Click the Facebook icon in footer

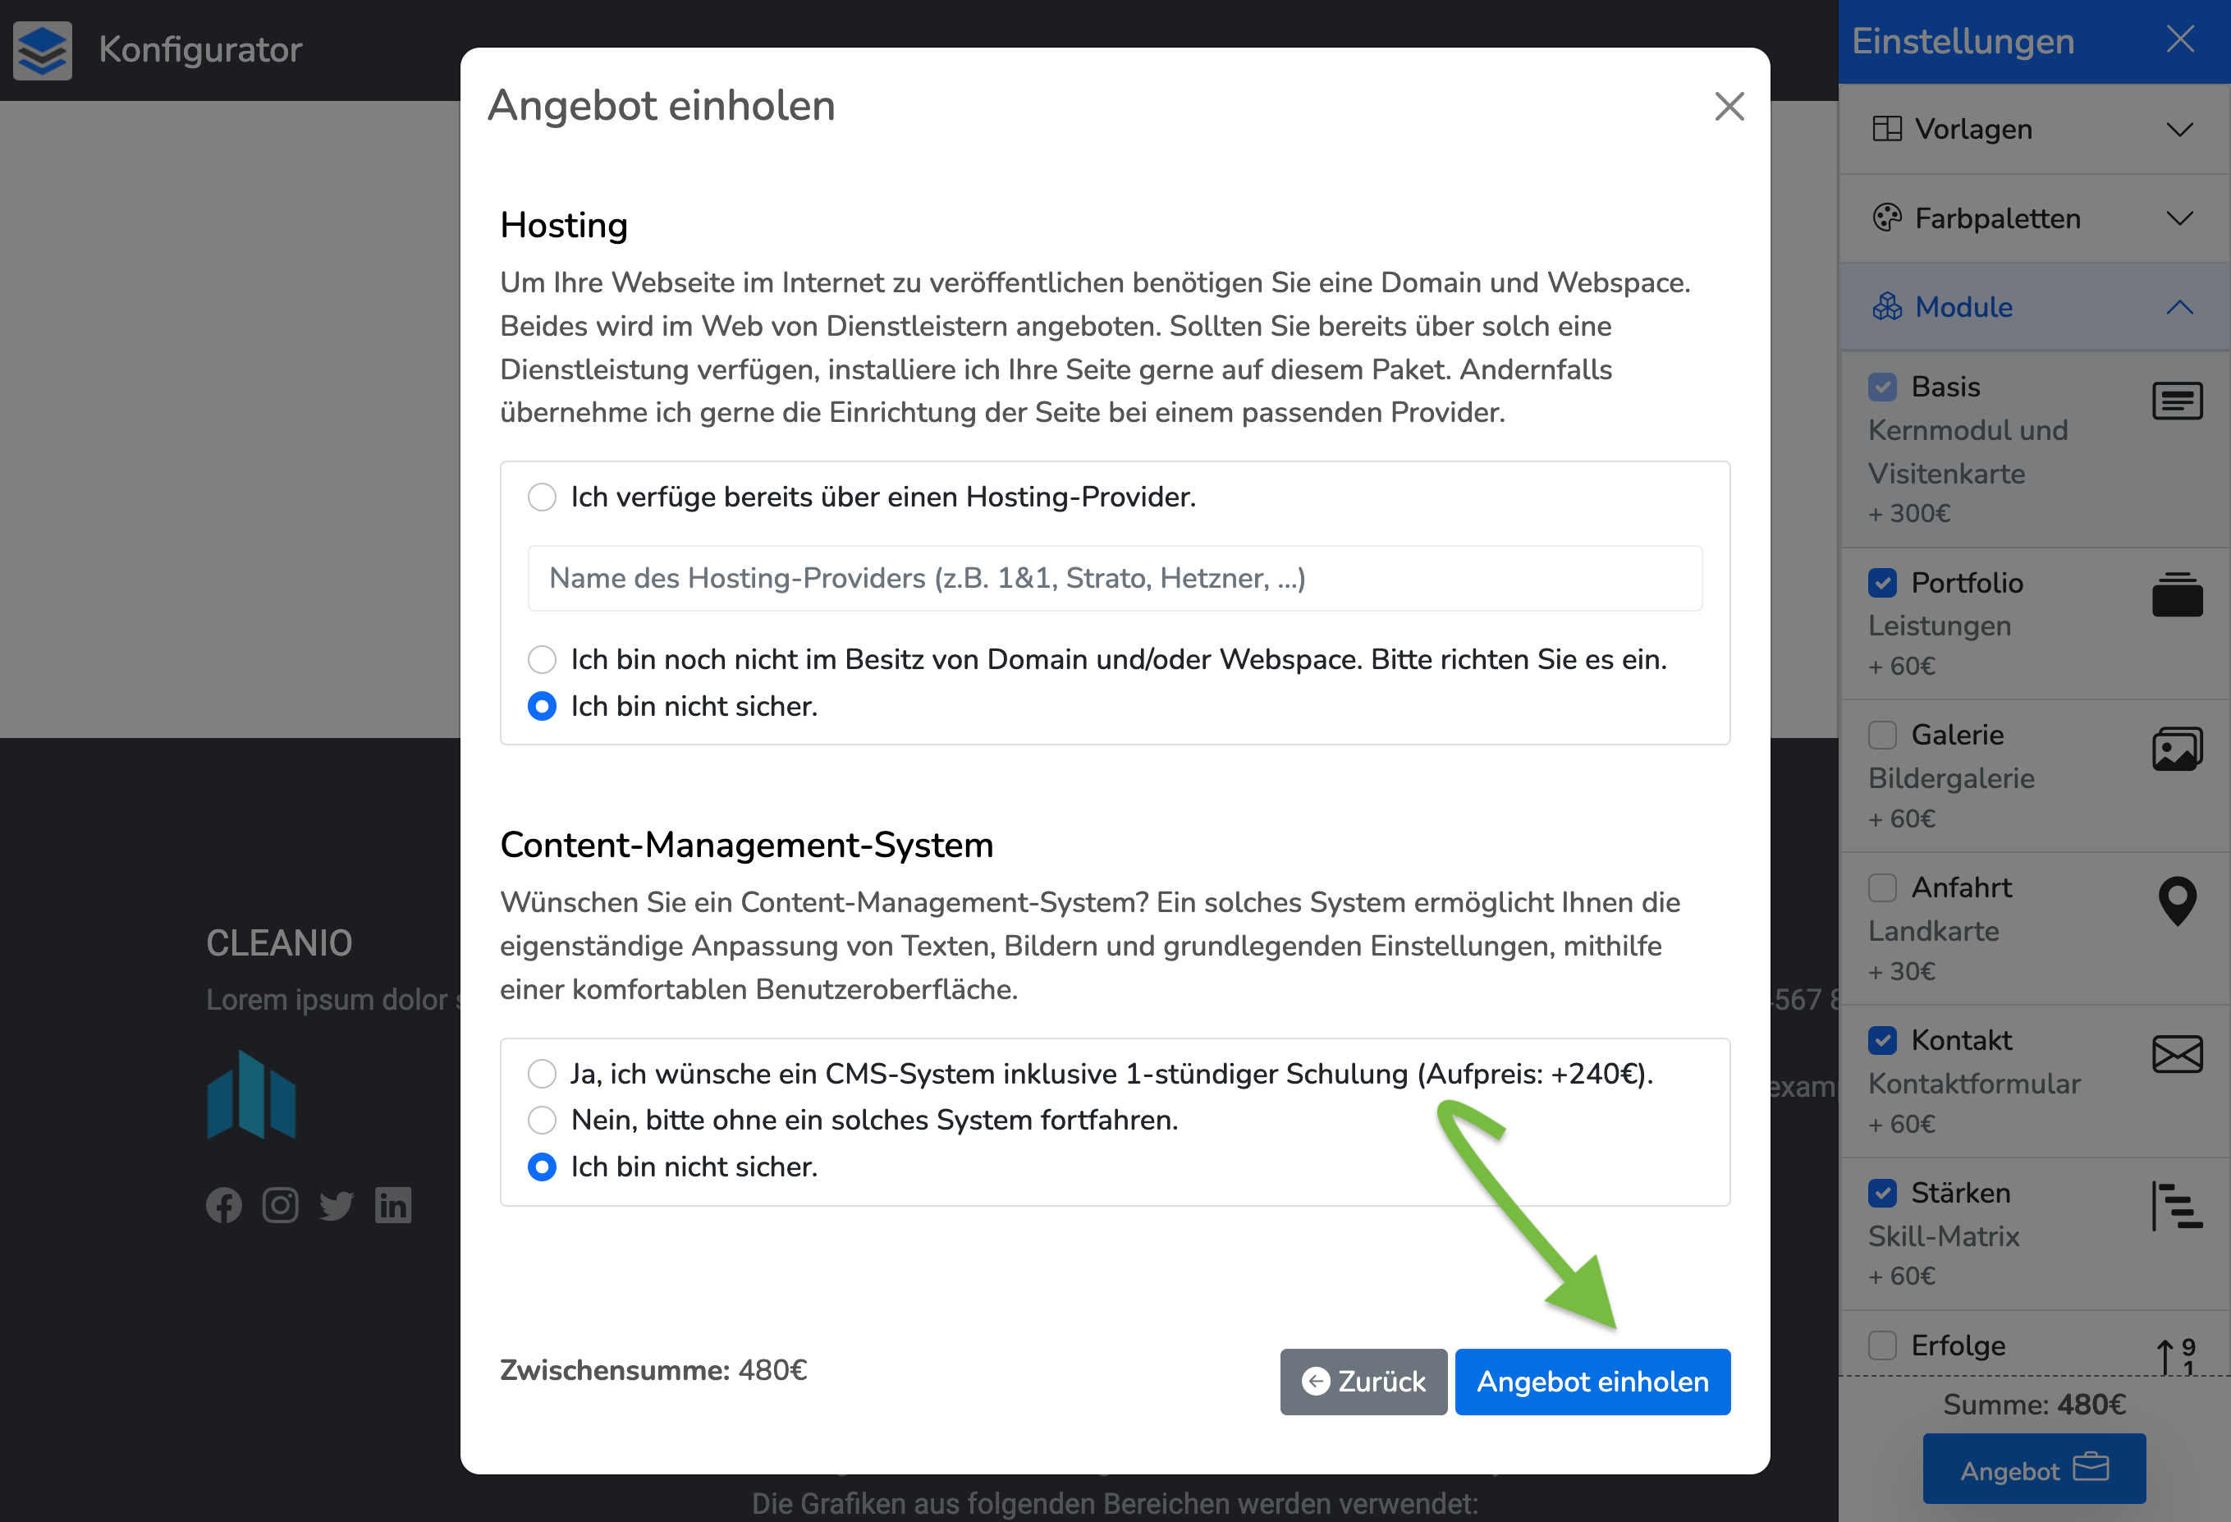(224, 1205)
